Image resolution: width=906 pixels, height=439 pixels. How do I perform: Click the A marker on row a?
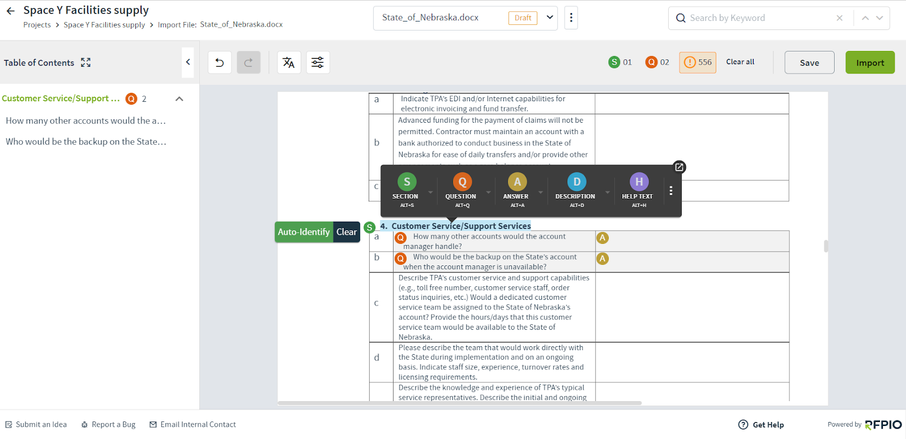602,238
